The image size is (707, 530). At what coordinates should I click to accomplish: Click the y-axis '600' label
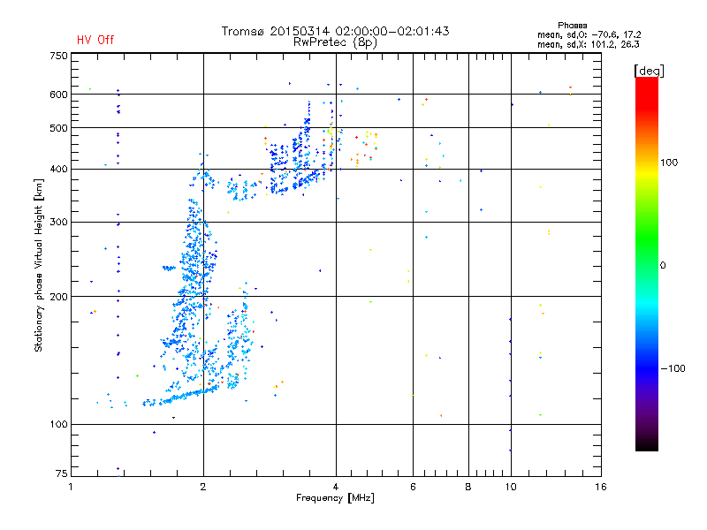58,95
